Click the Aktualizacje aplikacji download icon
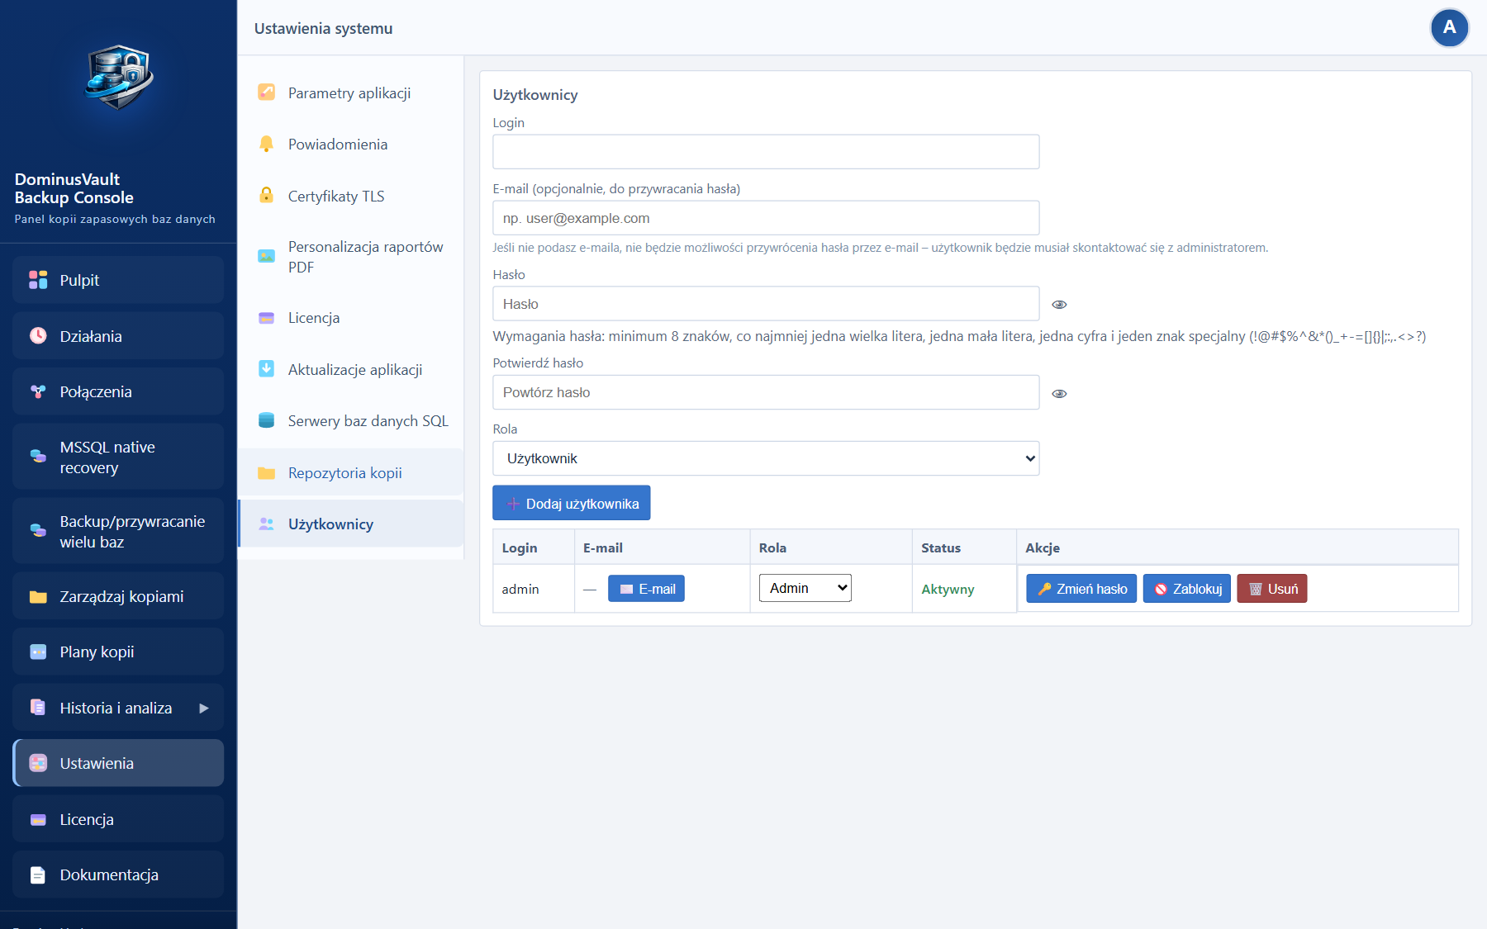 pyautogui.click(x=266, y=369)
